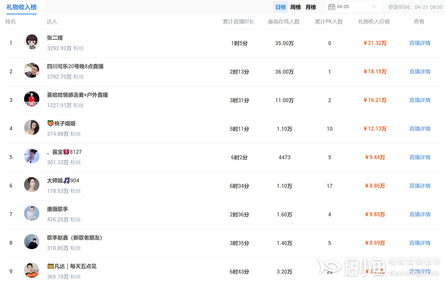Open 桃子姐姐 avatar image

click(x=32, y=127)
